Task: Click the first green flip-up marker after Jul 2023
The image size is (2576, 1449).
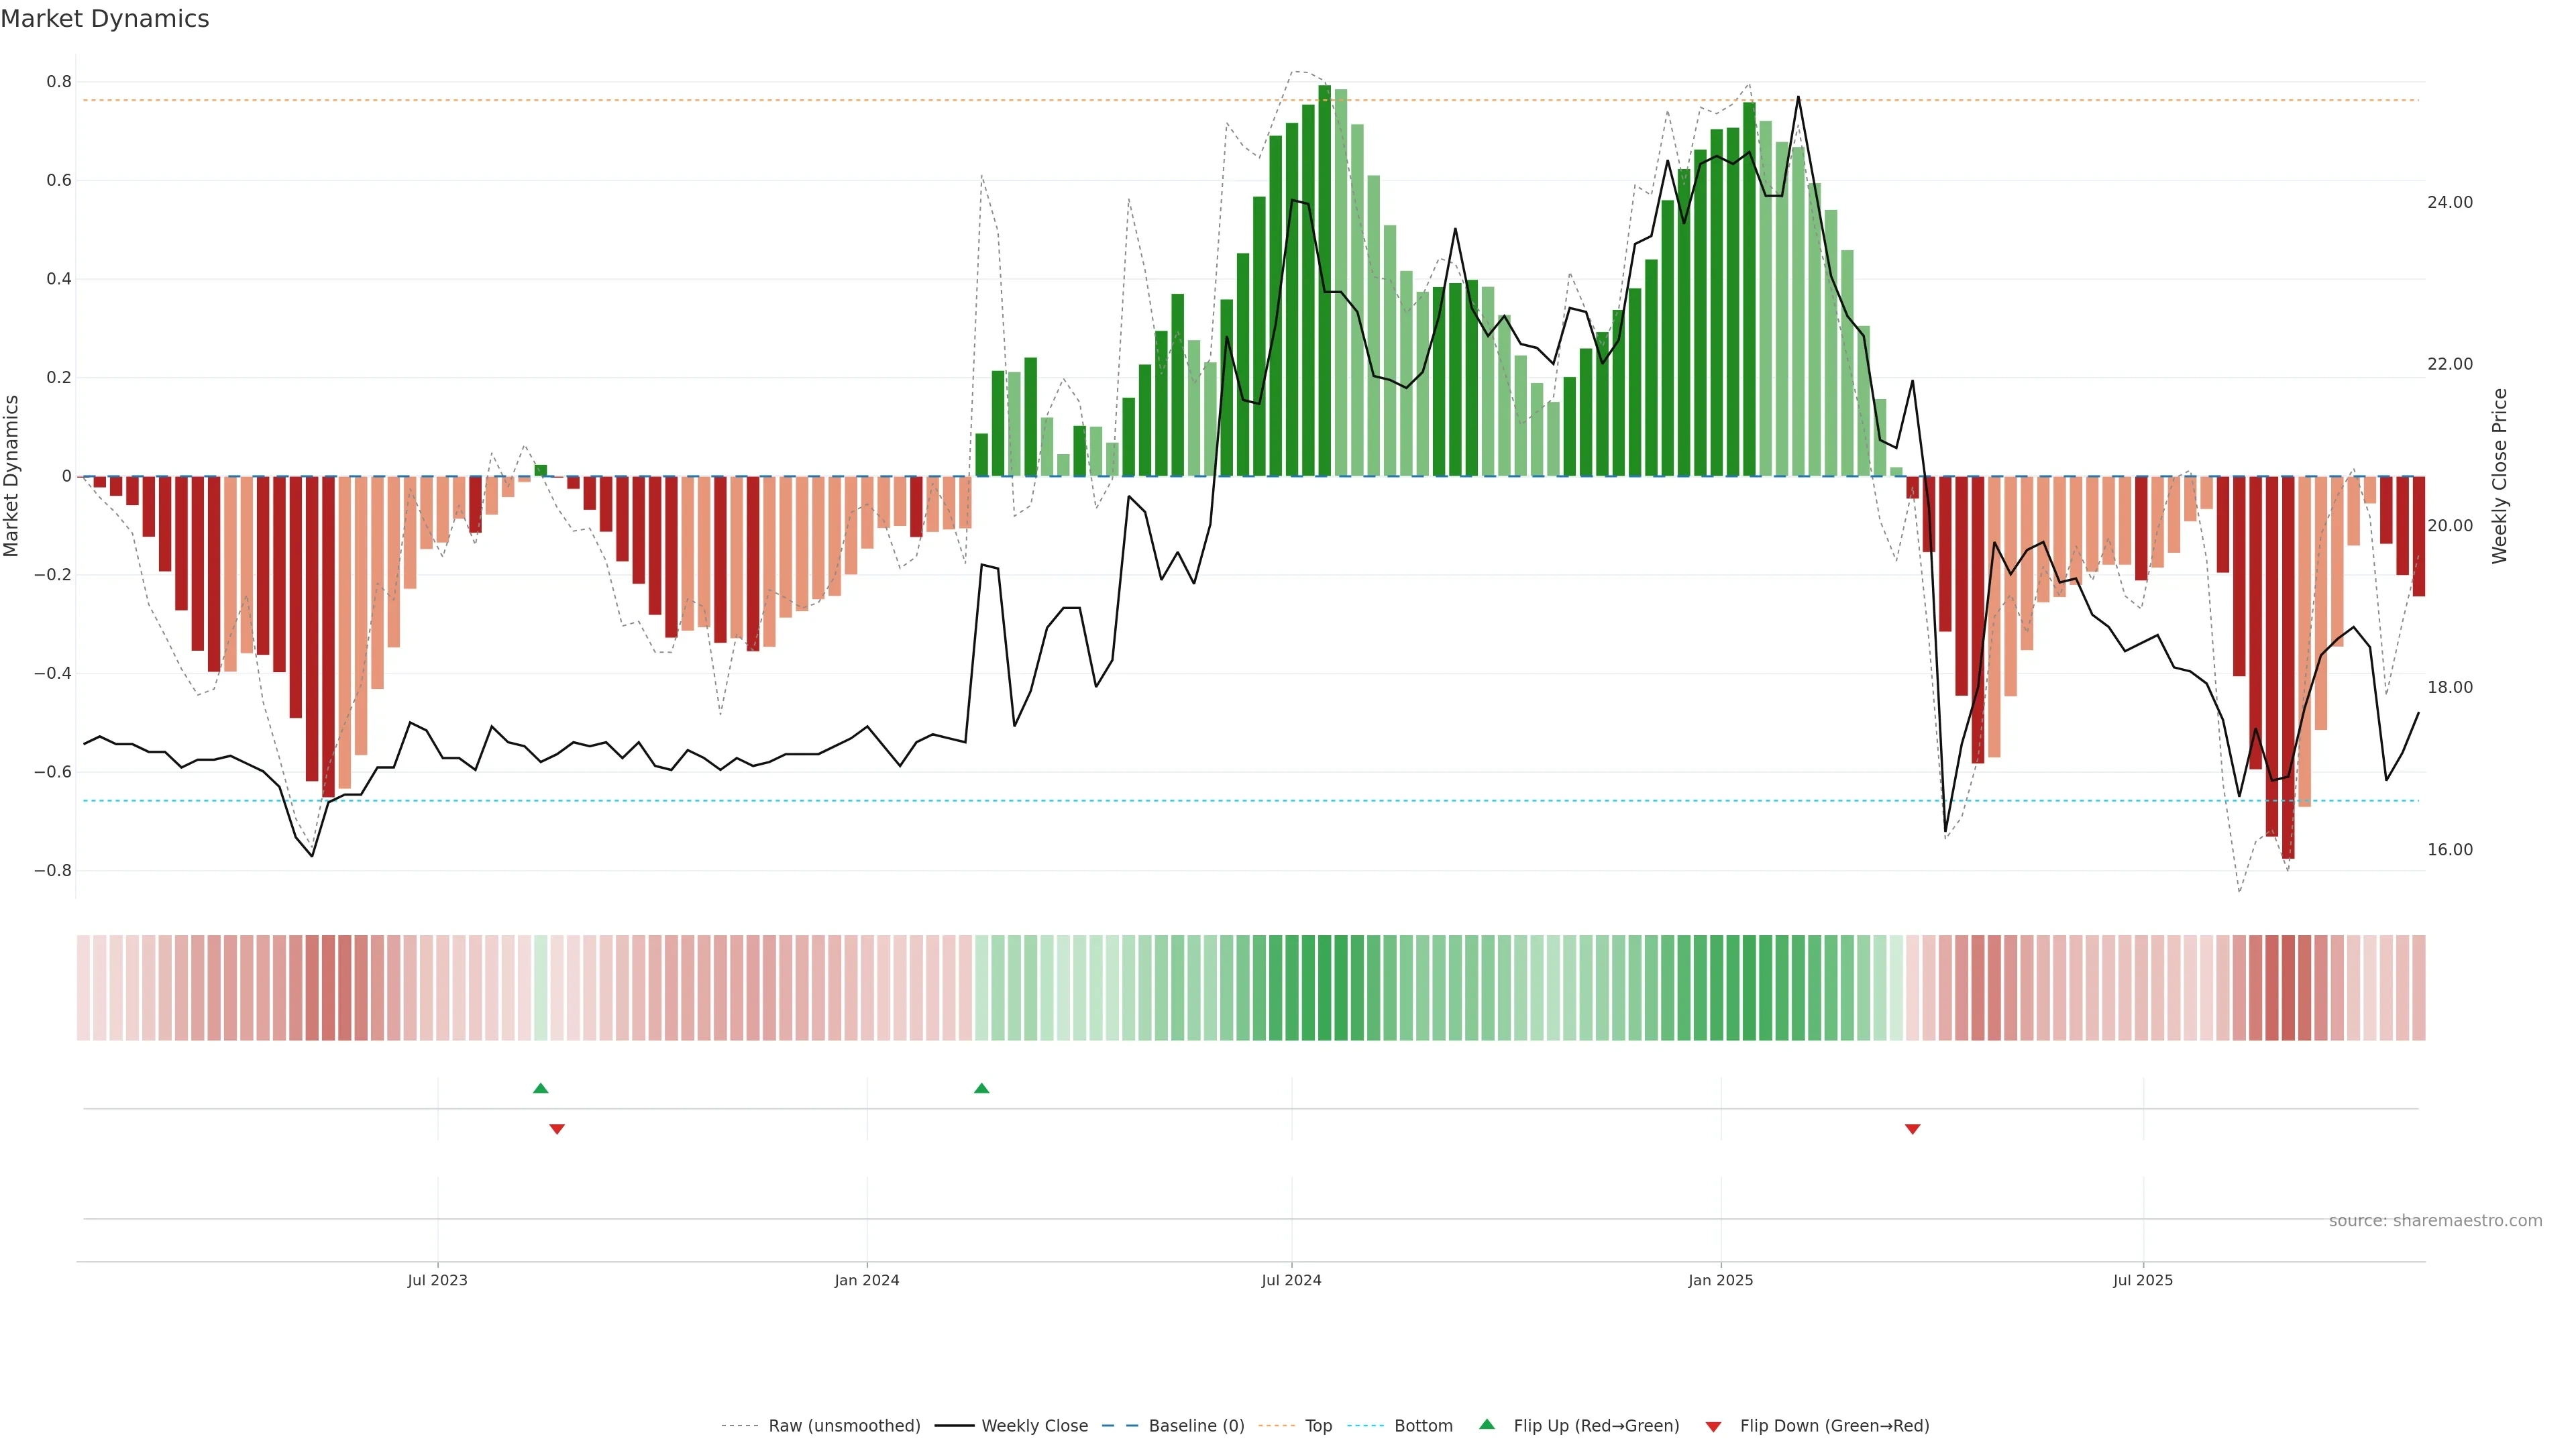Action: [541, 1088]
